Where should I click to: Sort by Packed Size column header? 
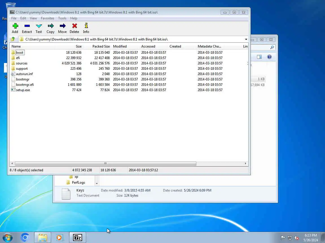(97, 46)
